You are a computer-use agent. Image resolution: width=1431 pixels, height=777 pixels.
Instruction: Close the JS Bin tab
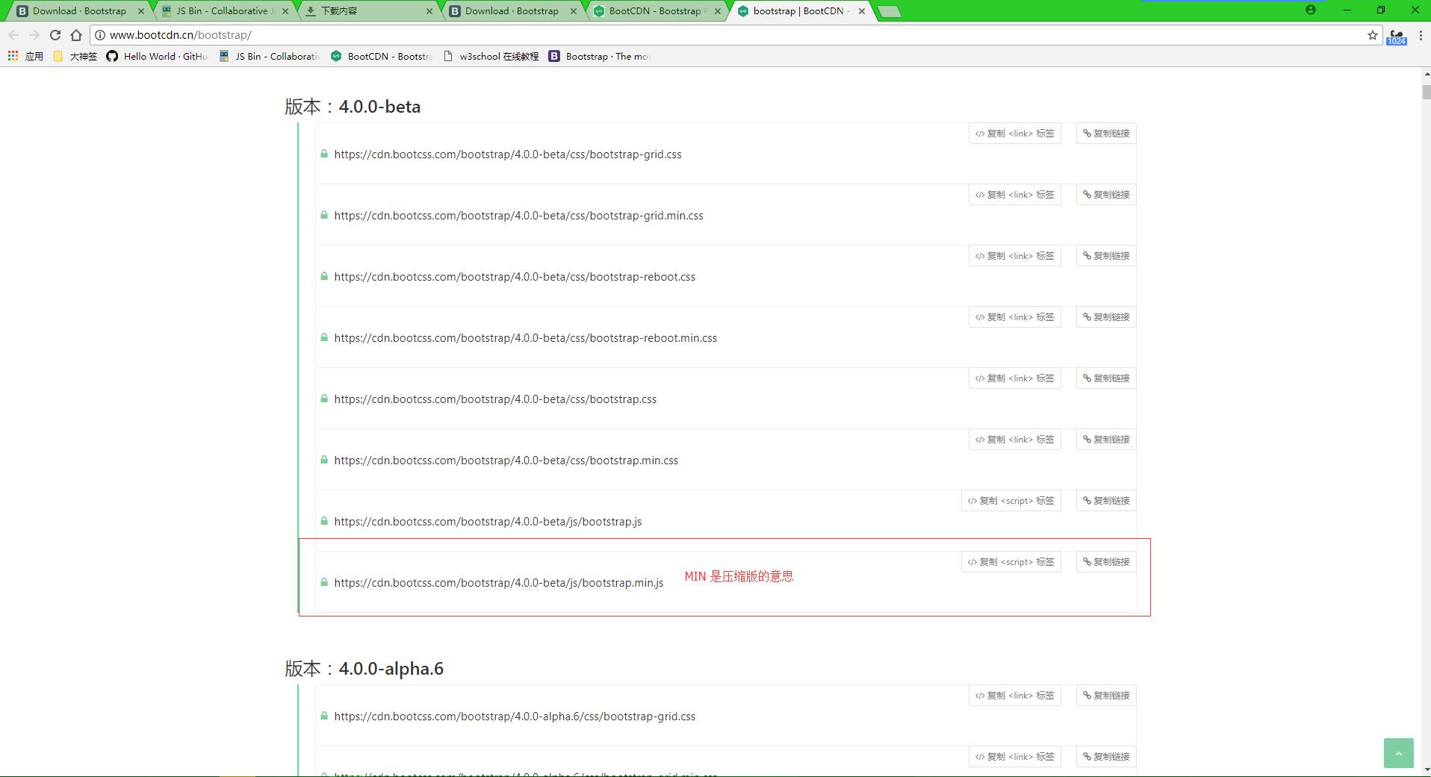pyautogui.click(x=285, y=11)
